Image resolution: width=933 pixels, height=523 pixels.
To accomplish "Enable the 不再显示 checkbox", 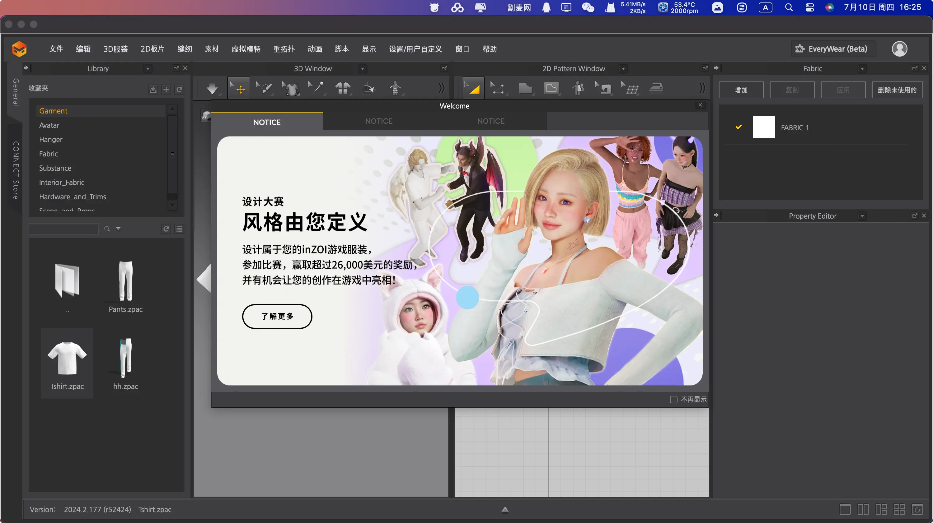I will point(673,400).
